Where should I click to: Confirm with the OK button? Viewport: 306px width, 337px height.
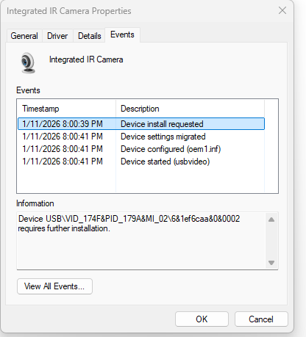pos(202,319)
